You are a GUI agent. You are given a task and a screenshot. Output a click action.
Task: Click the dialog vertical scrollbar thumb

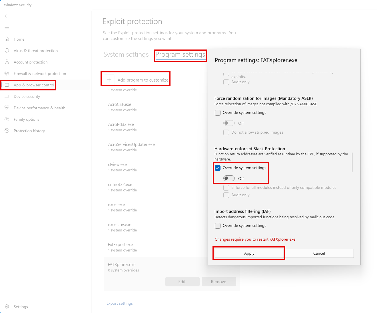click(x=352, y=162)
